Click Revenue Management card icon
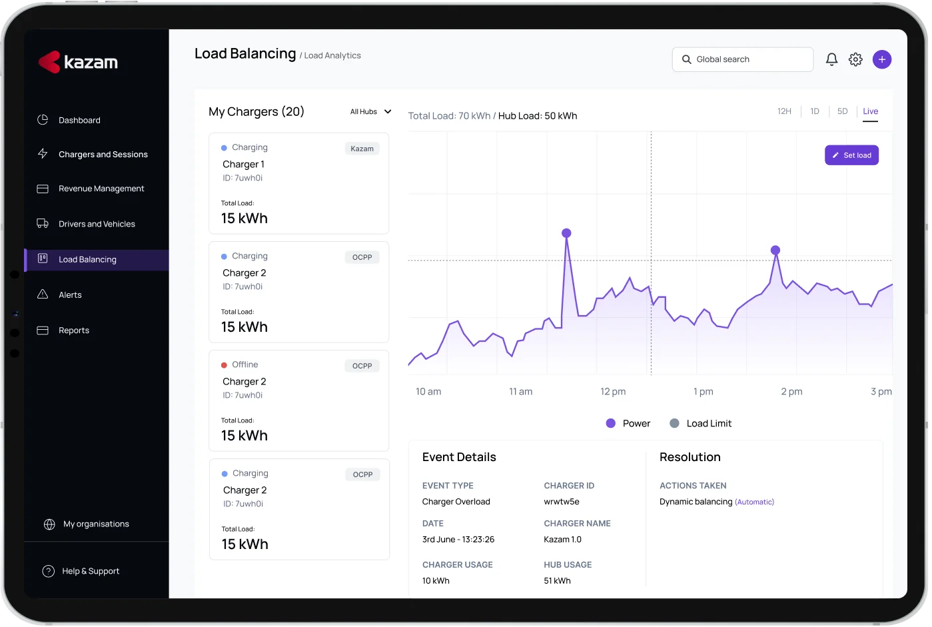The width and height of the screenshot is (932, 627). (x=43, y=189)
